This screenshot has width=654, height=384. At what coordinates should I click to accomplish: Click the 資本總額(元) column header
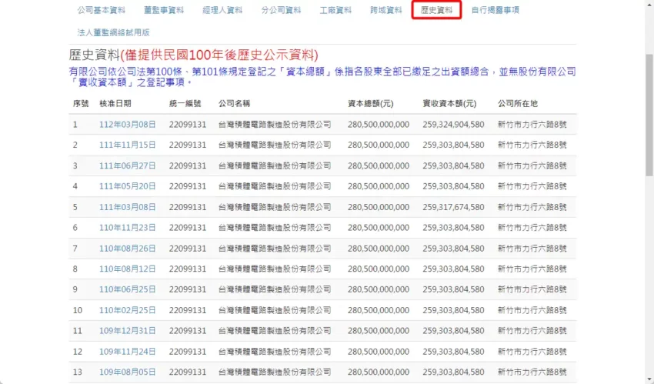tap(370, 103)
